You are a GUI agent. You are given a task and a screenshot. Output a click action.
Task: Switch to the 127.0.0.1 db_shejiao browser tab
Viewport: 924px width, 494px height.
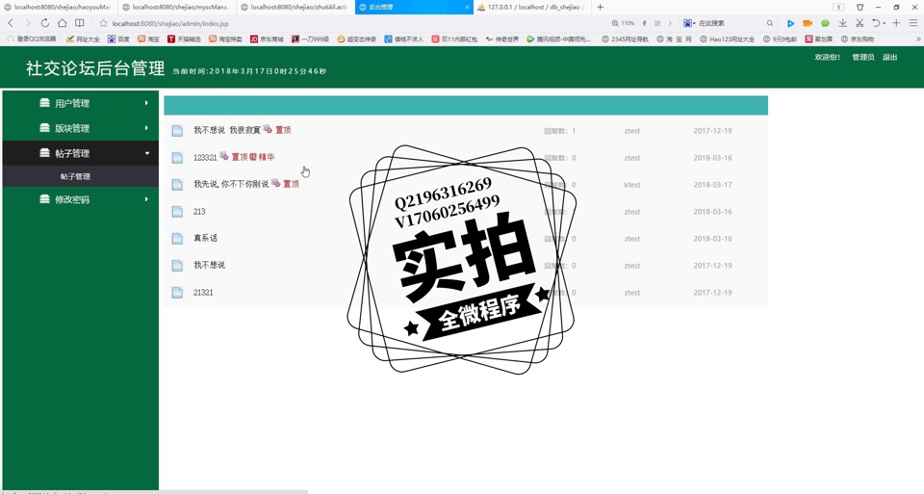534,7
